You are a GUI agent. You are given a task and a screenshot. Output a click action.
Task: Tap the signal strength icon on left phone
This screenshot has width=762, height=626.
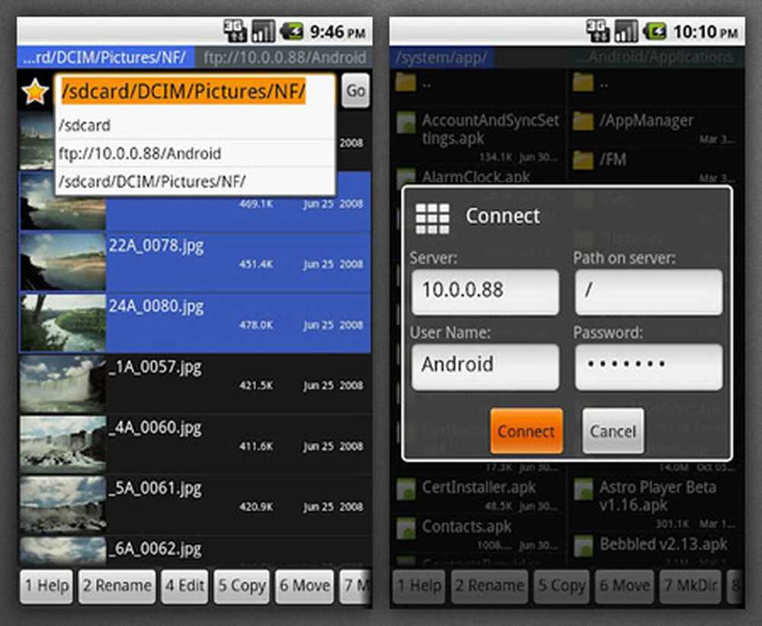click(x=264, y=31)
